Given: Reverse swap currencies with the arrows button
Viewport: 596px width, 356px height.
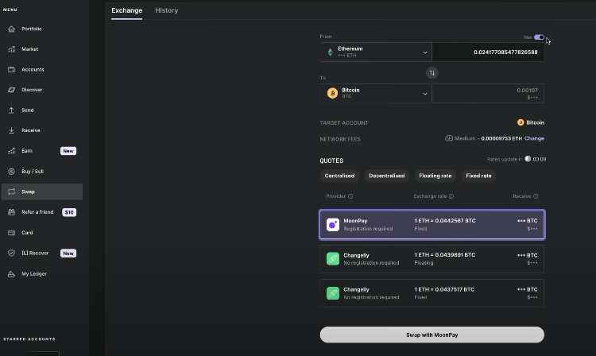Looking at the screenshot, I should click(x=432, y=72).
